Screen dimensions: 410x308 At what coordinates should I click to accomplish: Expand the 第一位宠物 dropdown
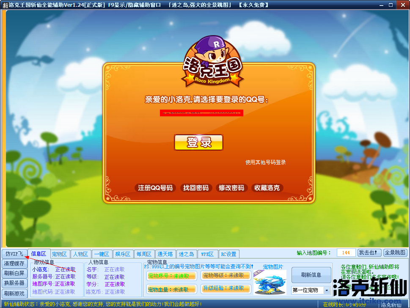pyautogui.click(x=327, y=290)
